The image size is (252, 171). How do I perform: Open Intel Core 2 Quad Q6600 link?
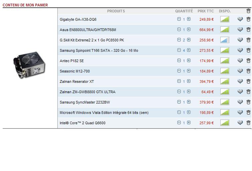[x=82, y=123]
